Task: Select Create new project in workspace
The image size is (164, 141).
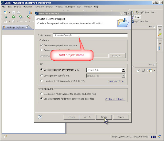Action: 42,45
